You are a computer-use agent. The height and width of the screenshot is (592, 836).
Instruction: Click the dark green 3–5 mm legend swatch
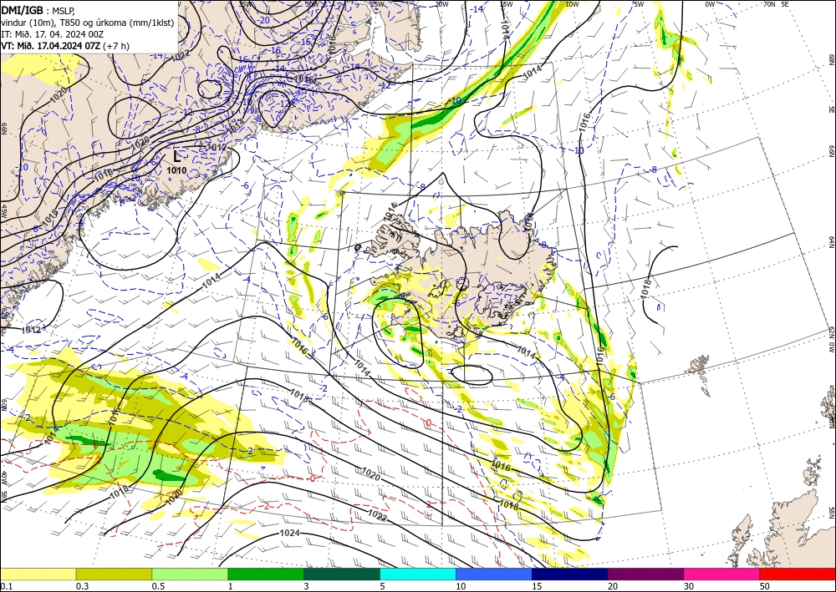click(x=342, y=574)
